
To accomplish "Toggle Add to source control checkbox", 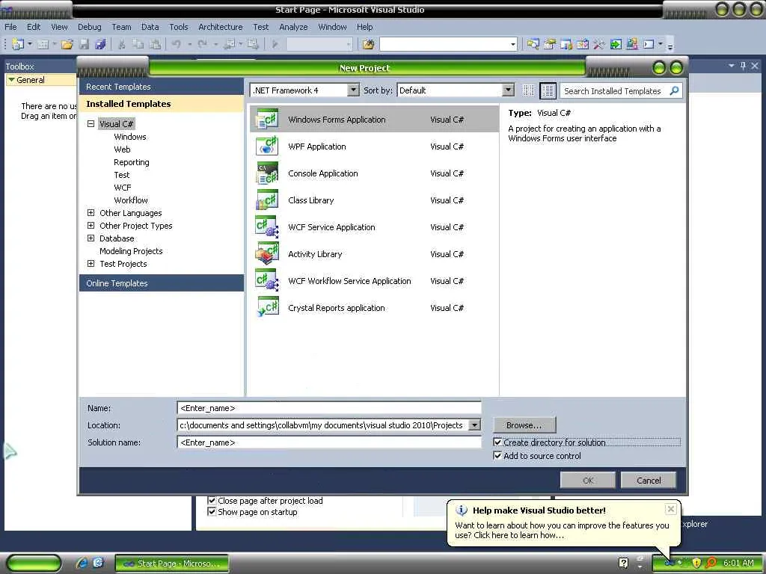I will click(497, 455).
